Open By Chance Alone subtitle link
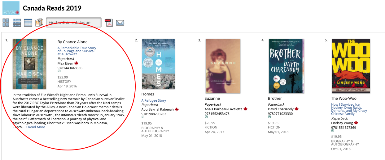 (77, 51)
